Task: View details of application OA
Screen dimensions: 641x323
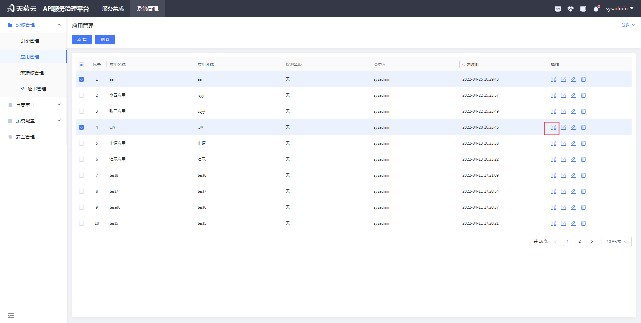Action: (x=553, y=127)
